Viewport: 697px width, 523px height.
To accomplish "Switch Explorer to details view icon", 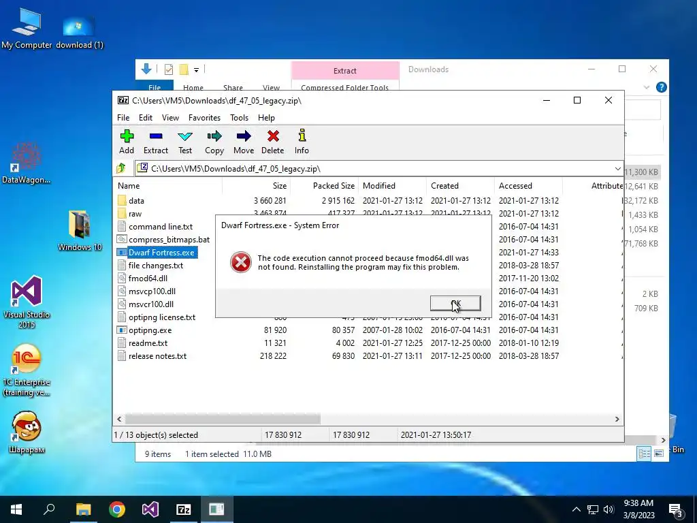I will 644,454.
